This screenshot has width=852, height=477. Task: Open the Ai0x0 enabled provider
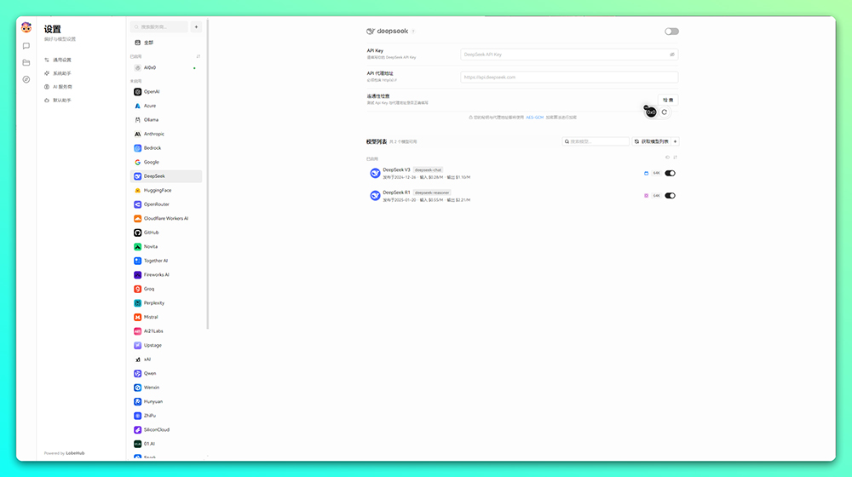166,68
